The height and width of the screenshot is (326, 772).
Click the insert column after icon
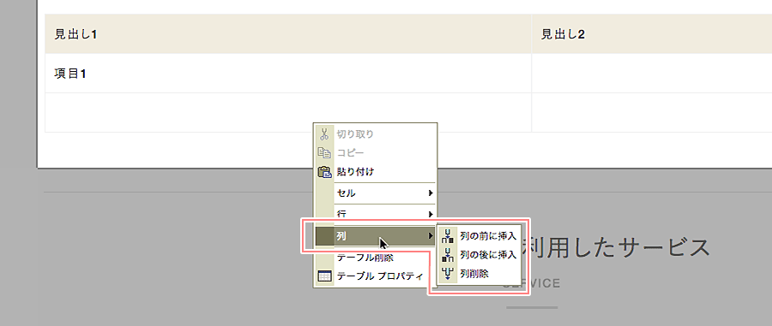point(448,255)
